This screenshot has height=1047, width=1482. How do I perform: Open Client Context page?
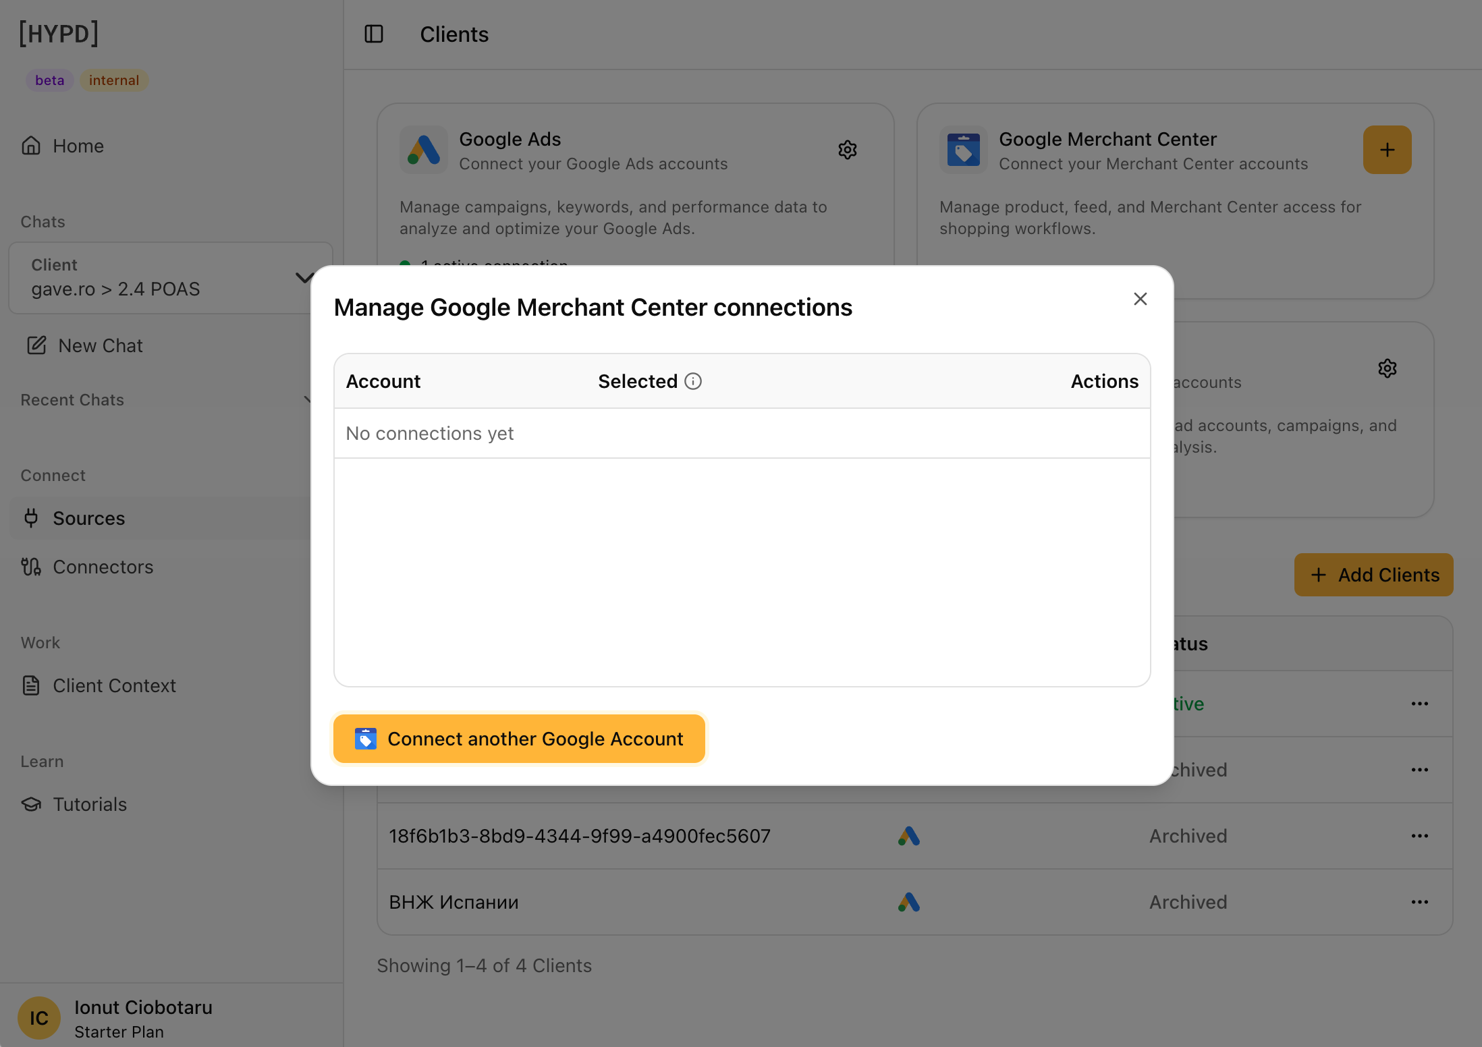(114, 685)
